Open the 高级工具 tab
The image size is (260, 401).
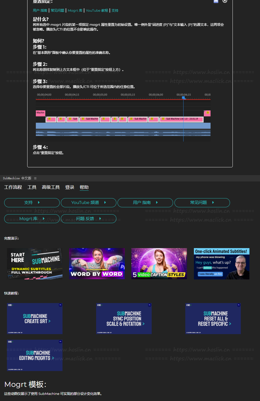[x=51, y=187]
